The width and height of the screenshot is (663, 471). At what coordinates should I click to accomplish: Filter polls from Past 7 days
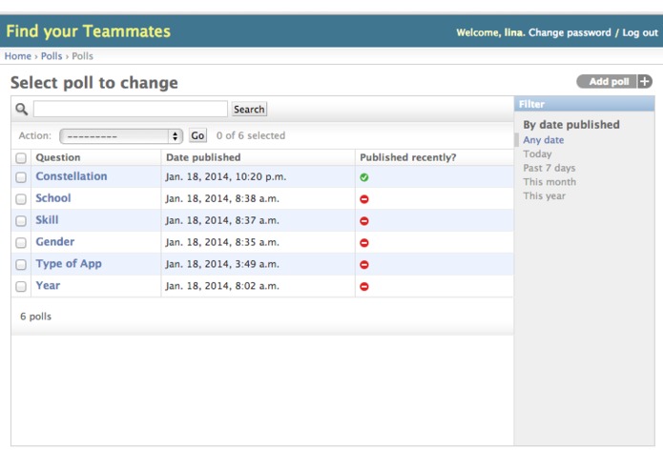tap(549, 168)
